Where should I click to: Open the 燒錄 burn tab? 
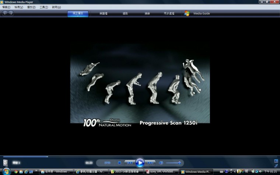click(x=147, y=13)
